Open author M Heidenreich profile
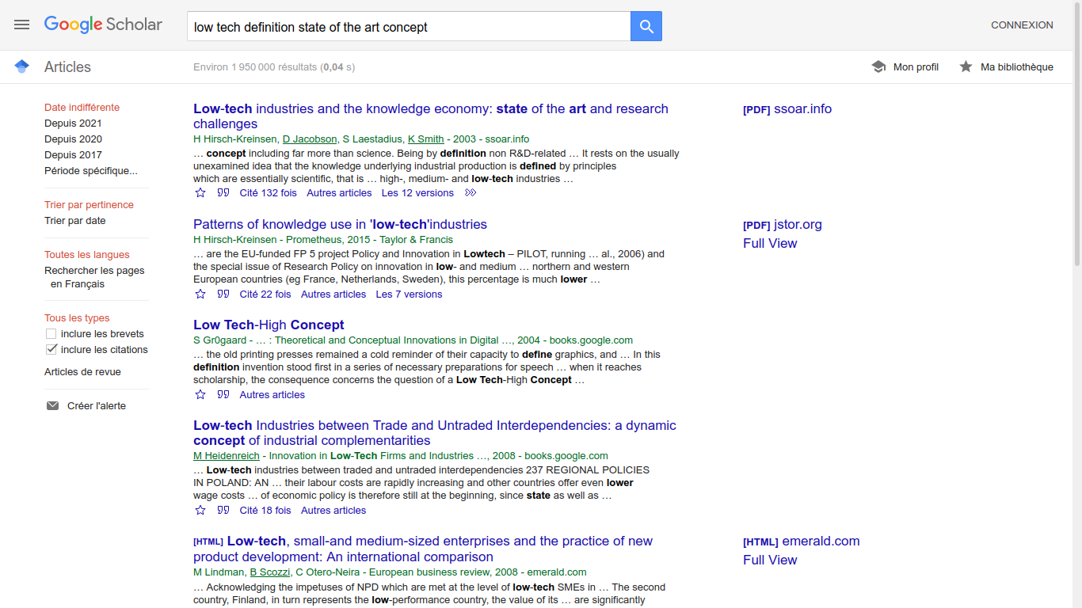Viewport: 1082px width, 608px height. [227, 455]
